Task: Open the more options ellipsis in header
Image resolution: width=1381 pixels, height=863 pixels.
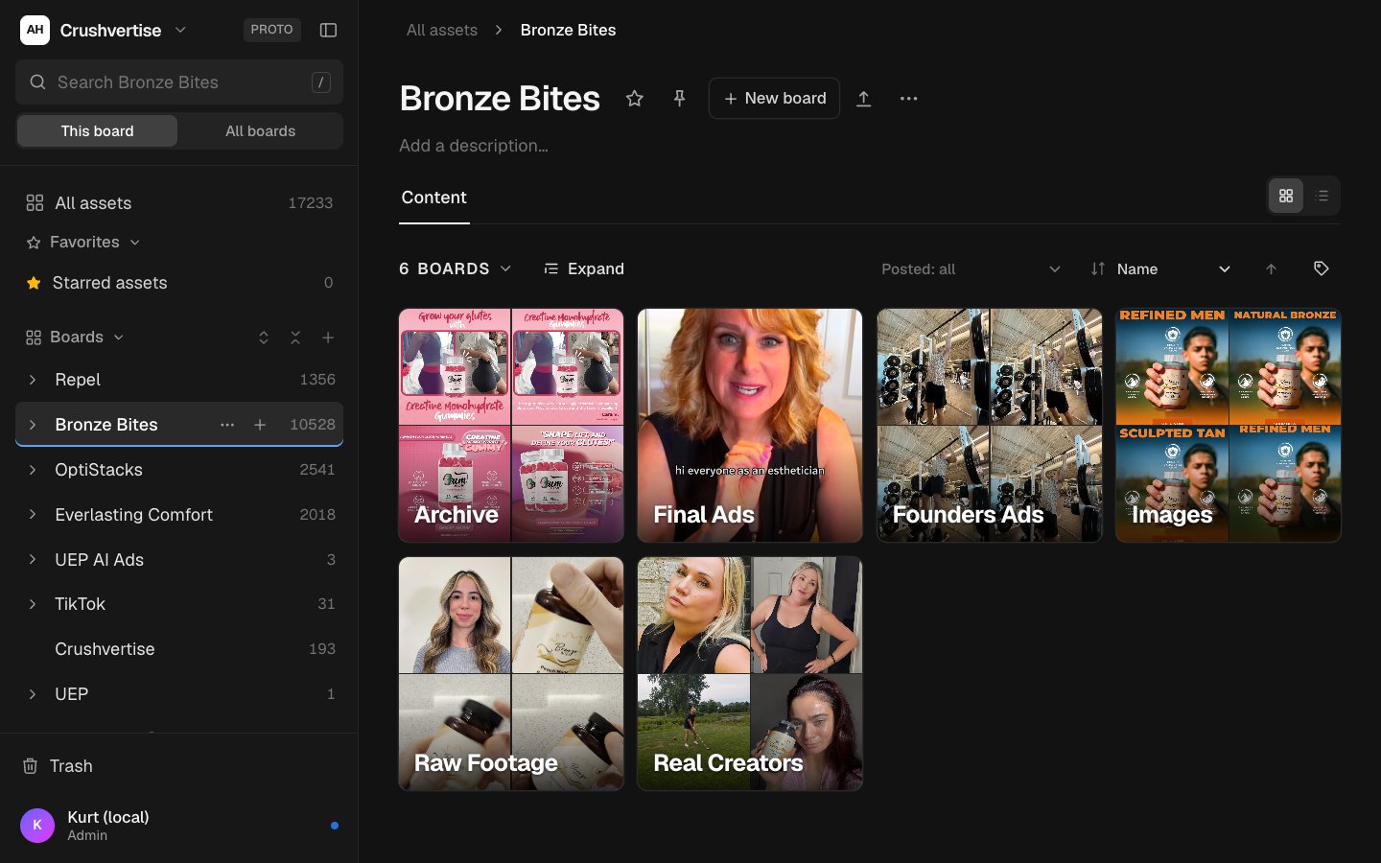Action: (x=908, y=98)
